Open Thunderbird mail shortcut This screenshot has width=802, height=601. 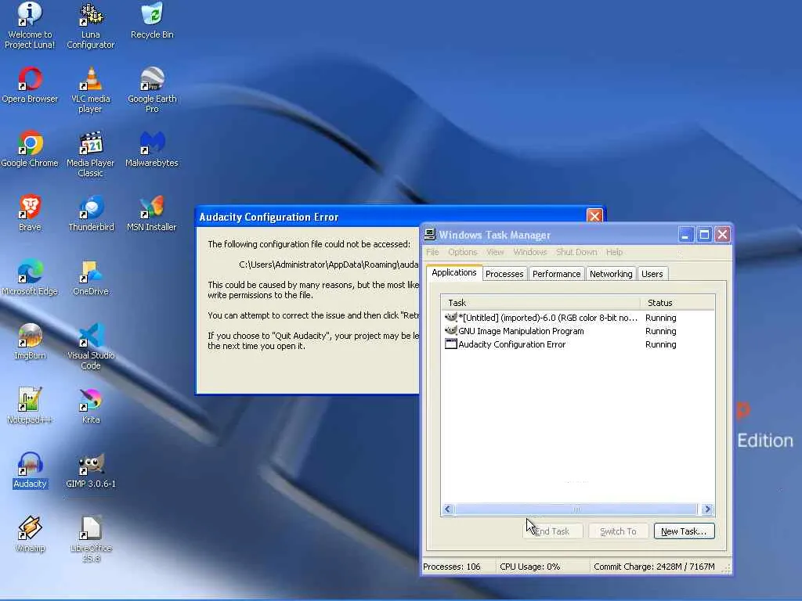pos(91,213)
